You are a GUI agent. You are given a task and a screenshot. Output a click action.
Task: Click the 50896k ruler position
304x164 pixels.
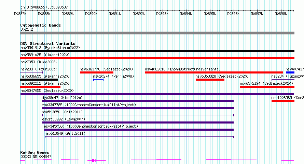[x=233, y=14]
